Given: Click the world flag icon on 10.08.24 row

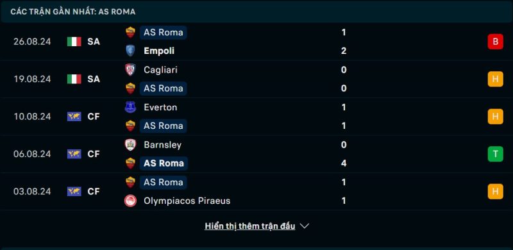Looking at the screenshot, I should pyautogui.click(x=74, y=117).
